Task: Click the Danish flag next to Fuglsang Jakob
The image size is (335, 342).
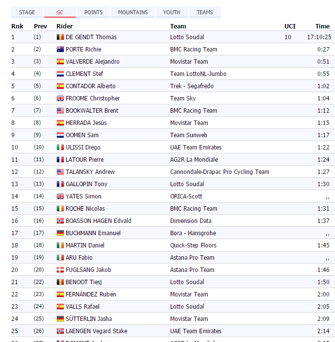Action: tap(60, 270)
